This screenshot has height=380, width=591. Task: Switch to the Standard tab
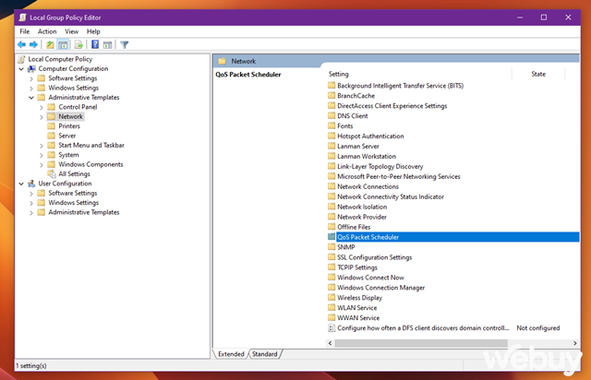[x=264, y=354]
